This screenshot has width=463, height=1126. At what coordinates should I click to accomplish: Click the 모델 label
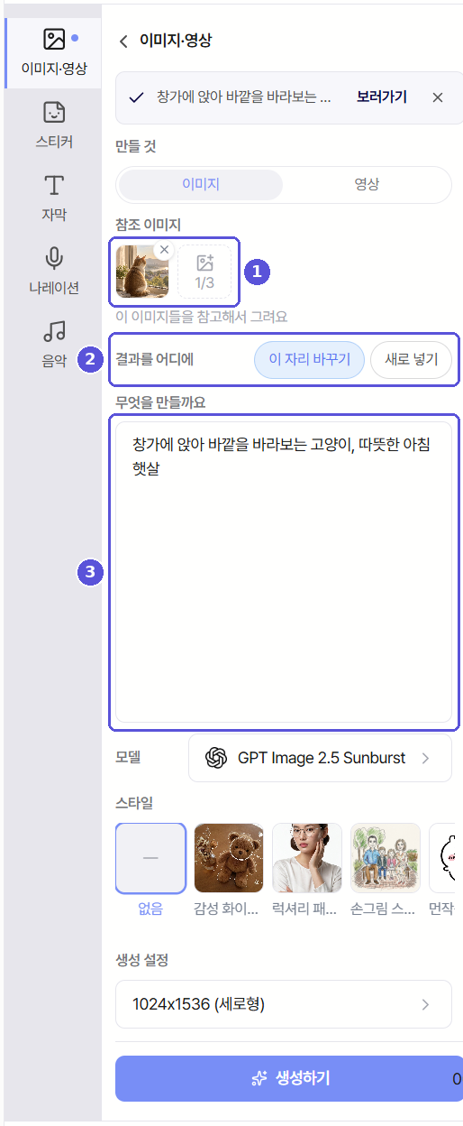(x=129, y=758)
